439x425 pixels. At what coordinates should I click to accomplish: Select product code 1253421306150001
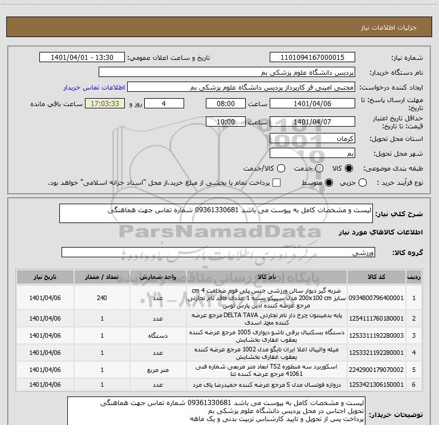point(376,384)
